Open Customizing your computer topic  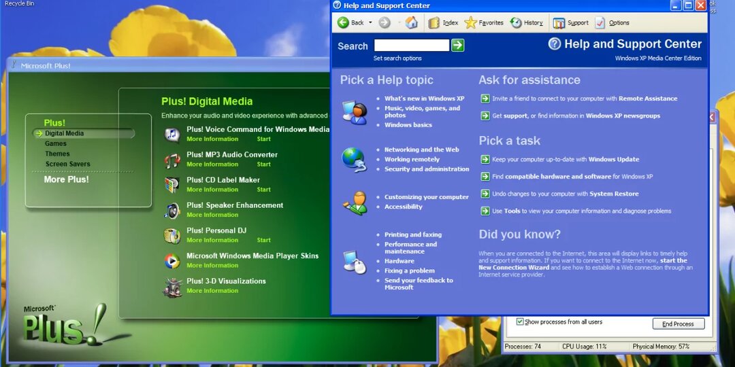[427, 197]
